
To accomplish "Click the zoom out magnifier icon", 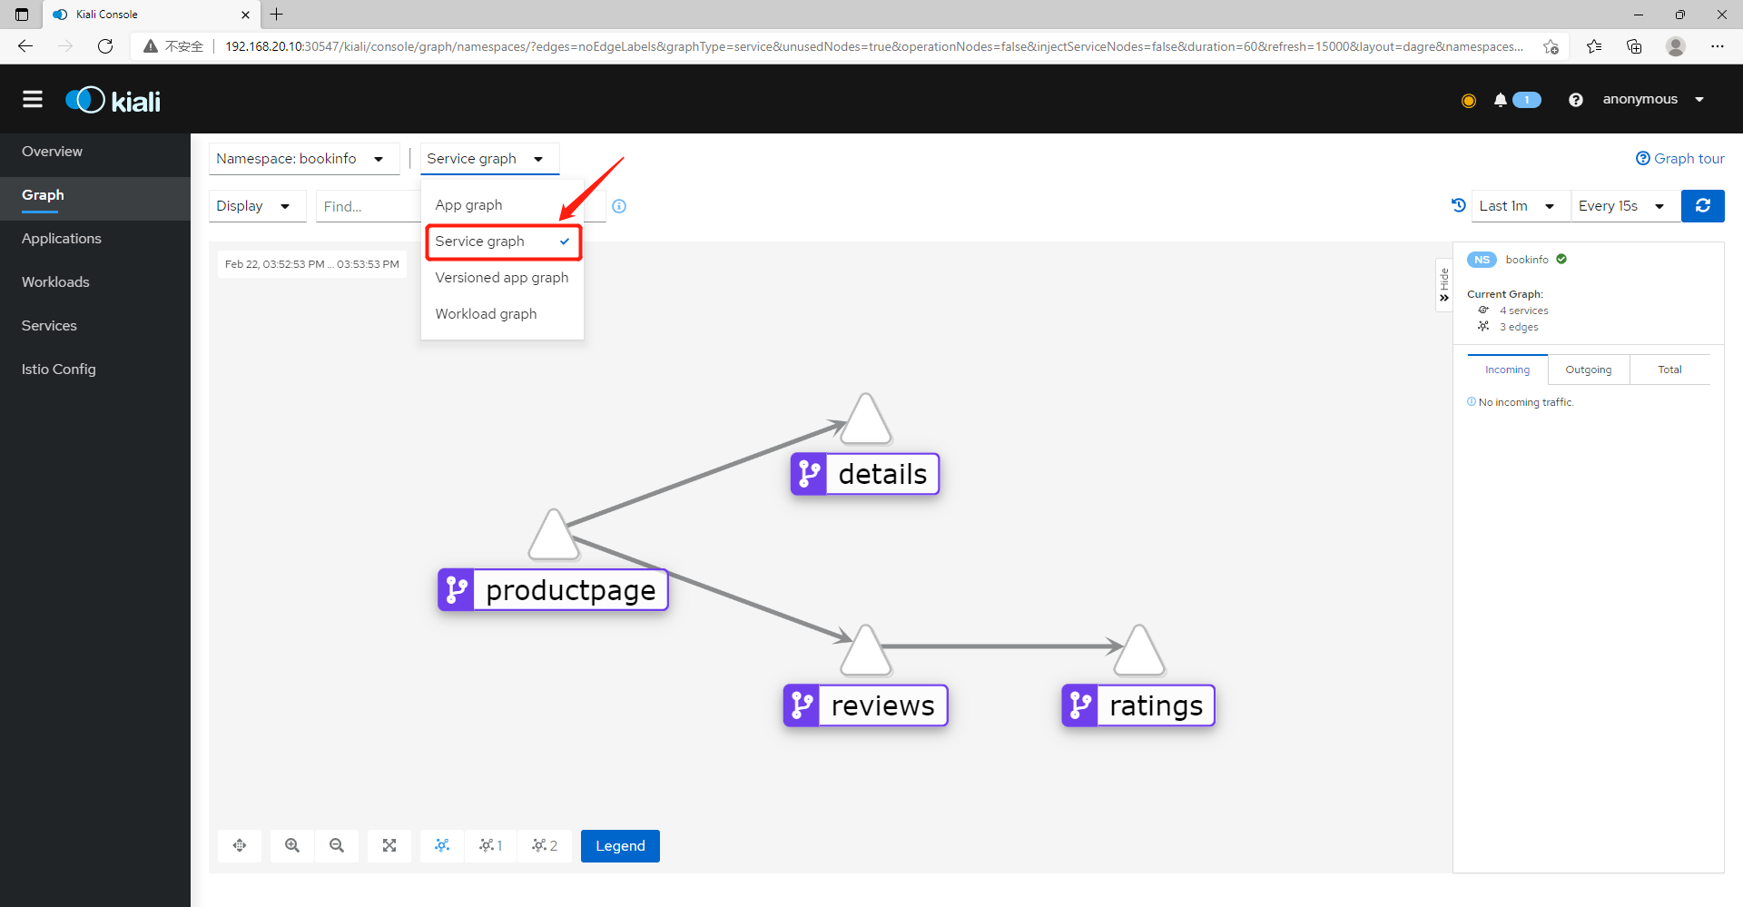I will point(337,845).
